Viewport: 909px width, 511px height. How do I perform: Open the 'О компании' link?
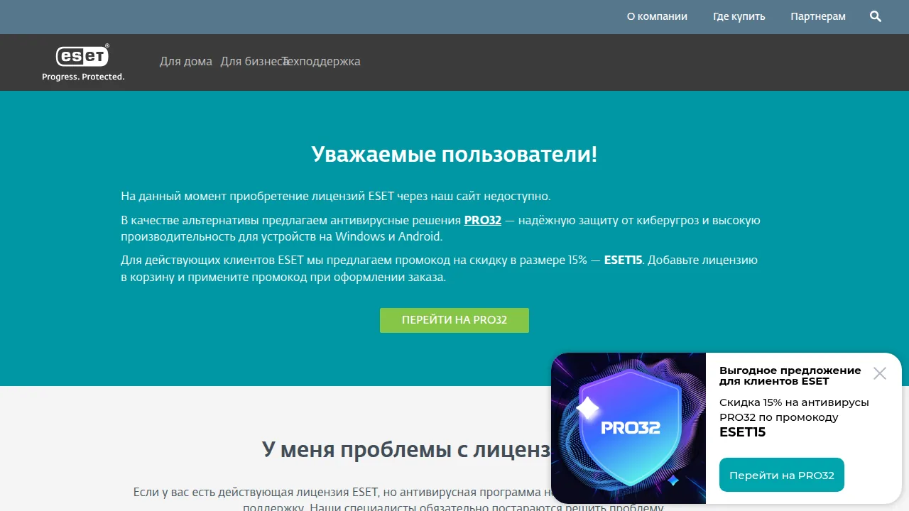coord(657,16)
